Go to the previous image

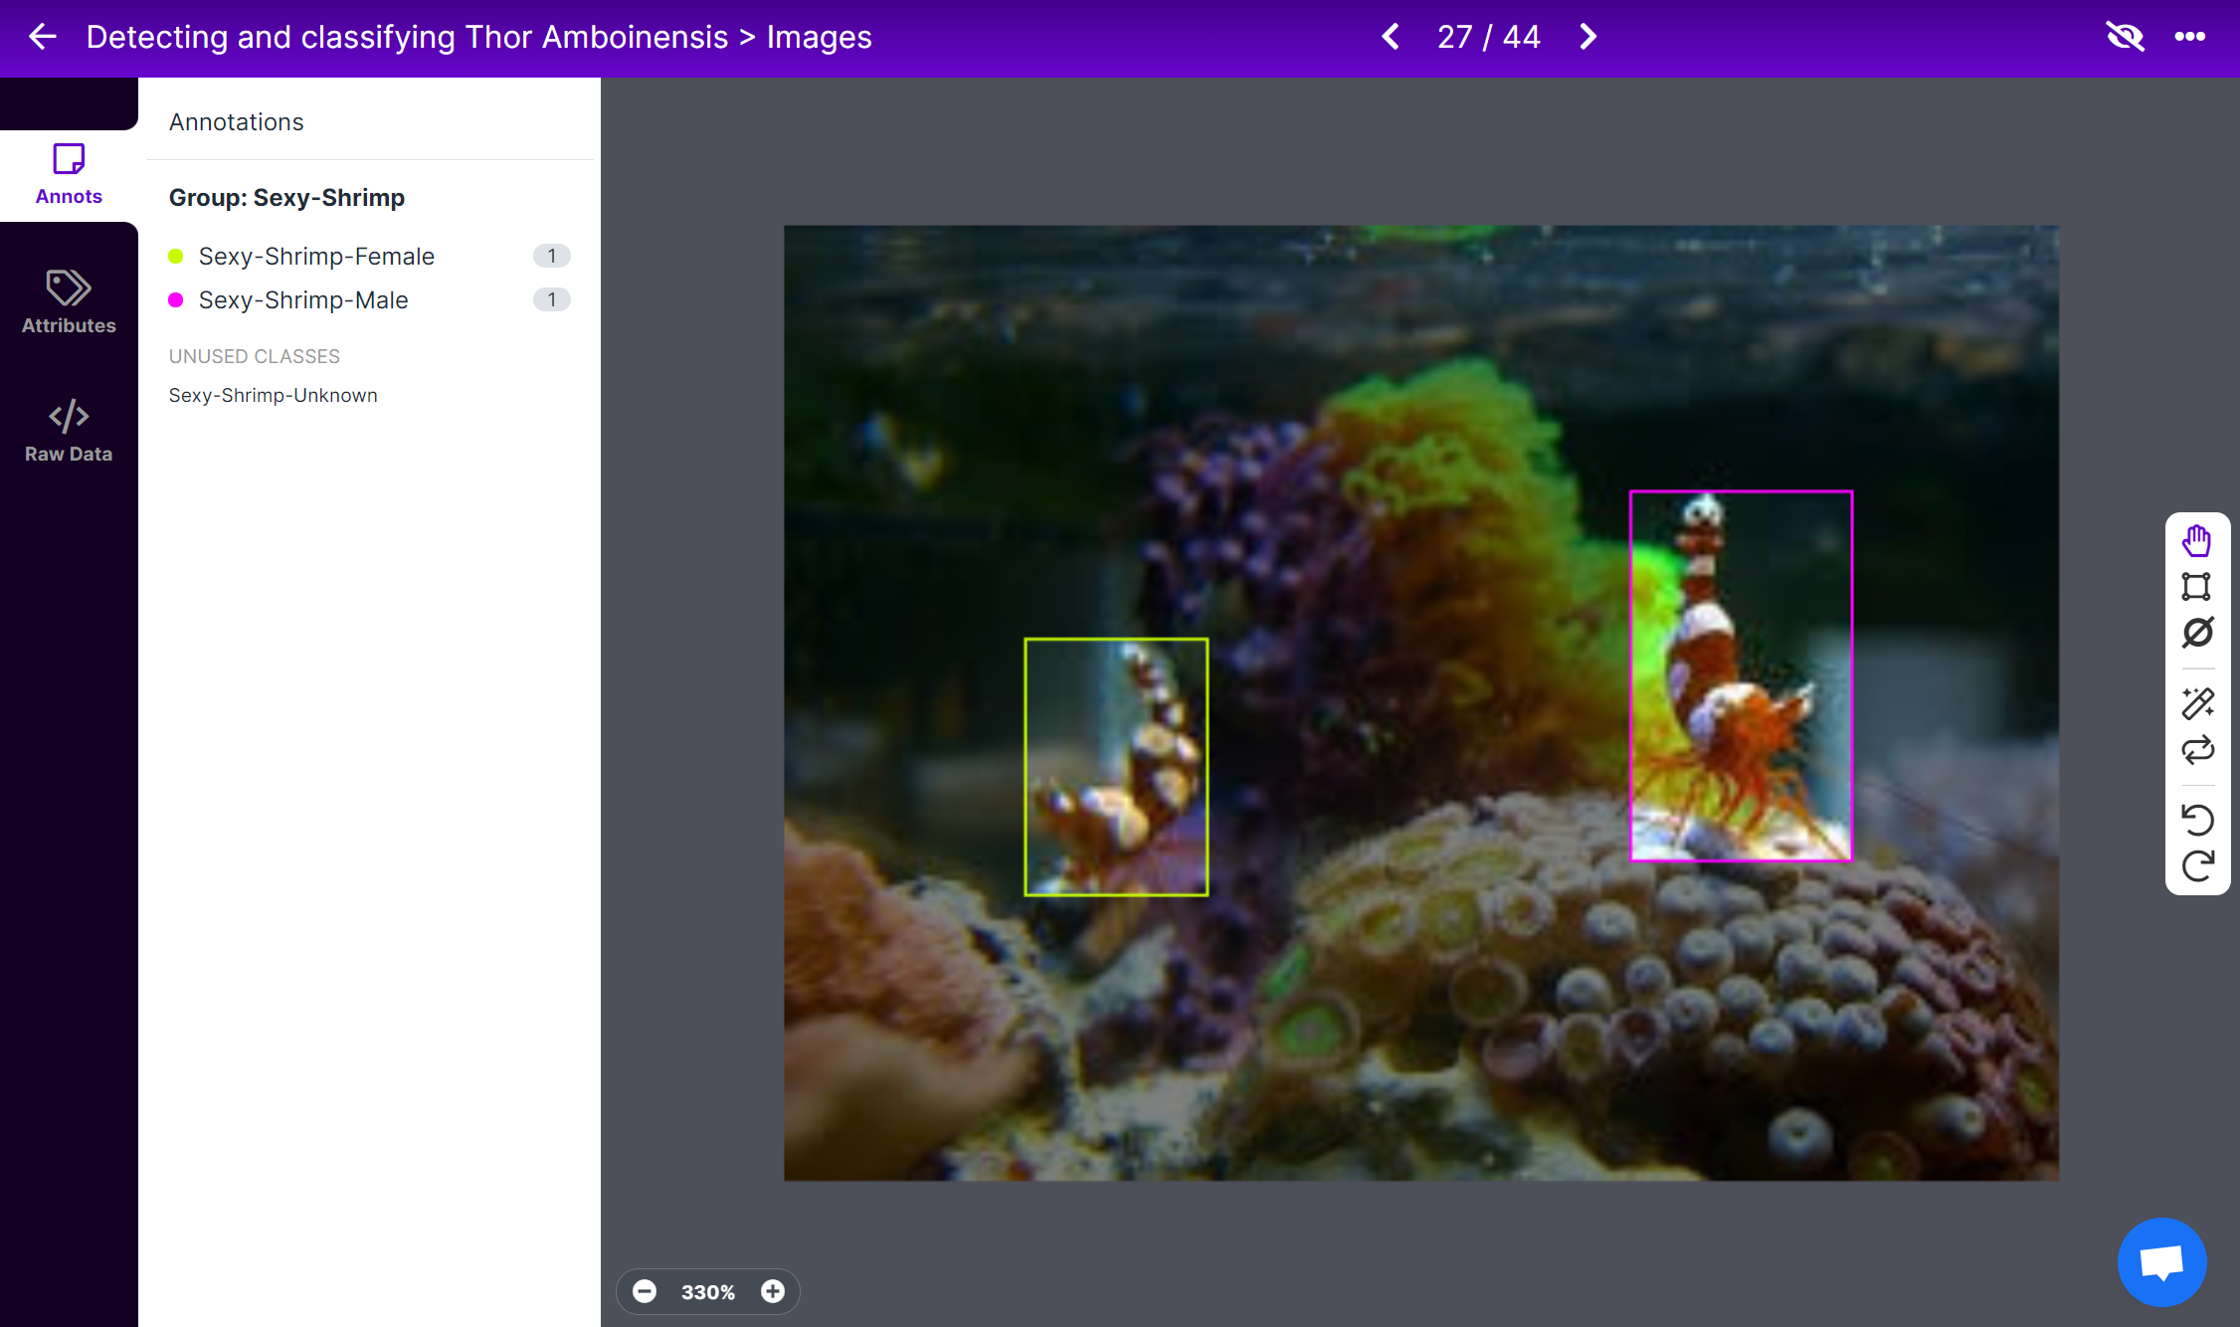1391,37
